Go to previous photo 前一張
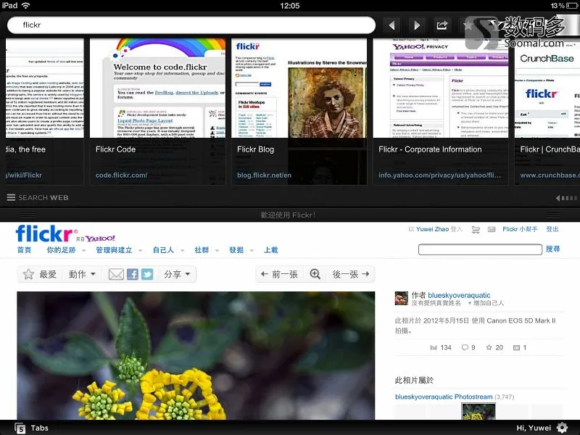Viewport: 580px width, 435px height. (x=279, y=274)
